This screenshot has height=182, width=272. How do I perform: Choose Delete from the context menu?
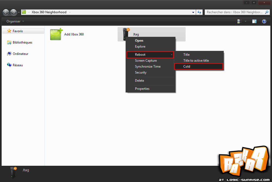click(151, 81)
